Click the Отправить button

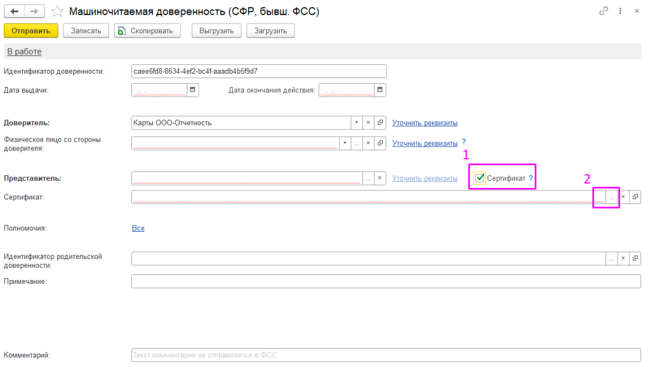click(30, 30)
